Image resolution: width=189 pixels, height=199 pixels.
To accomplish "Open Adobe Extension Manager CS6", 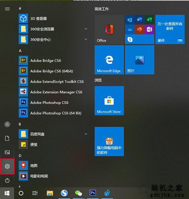I will pyautogui.click(x=53, y=92).
